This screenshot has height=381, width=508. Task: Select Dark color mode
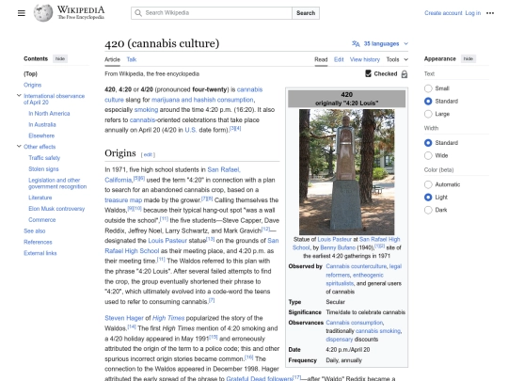428,210
